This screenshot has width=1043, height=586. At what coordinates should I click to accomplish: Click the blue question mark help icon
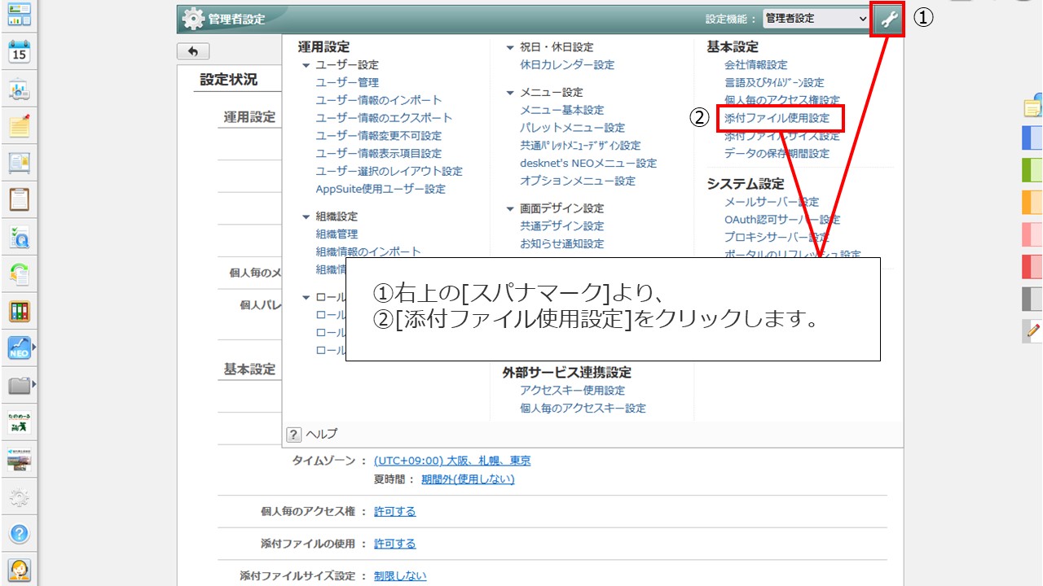pos(19,534)
